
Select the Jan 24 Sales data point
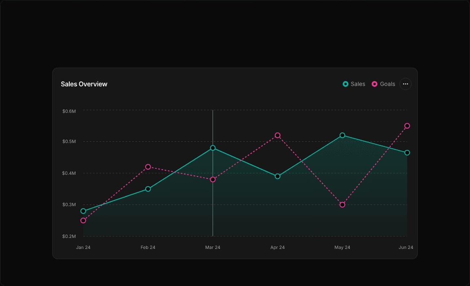pos(83,211)
